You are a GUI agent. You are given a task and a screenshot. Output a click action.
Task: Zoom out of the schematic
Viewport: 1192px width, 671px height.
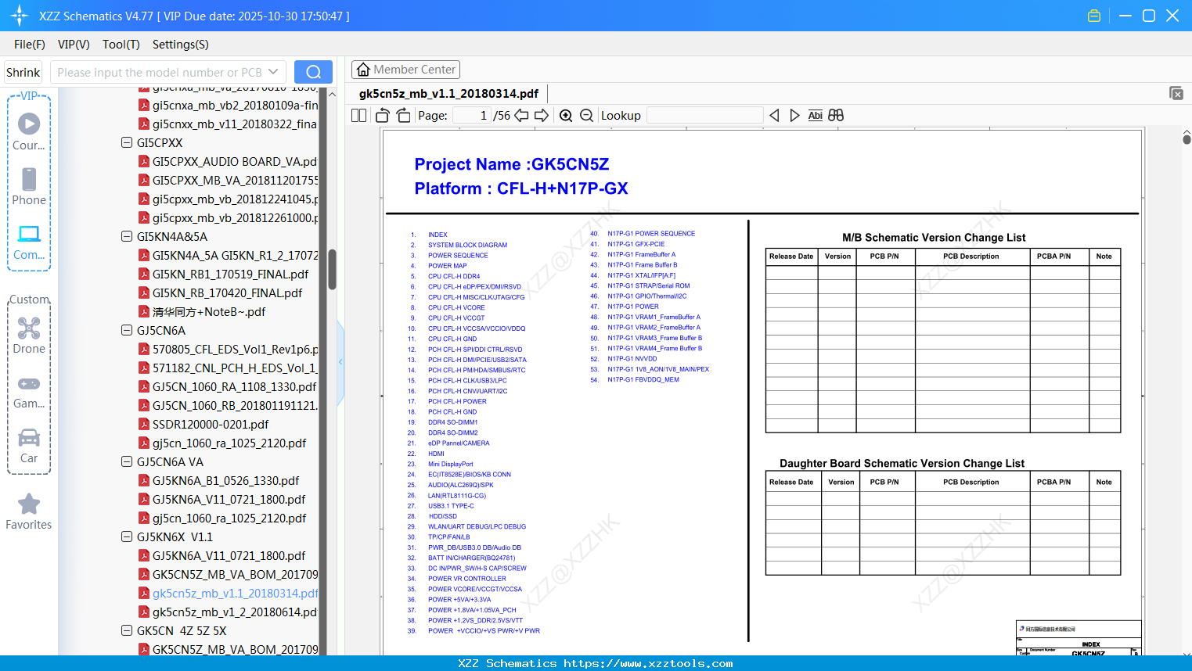pyautogui.click(x=586, y=115)
